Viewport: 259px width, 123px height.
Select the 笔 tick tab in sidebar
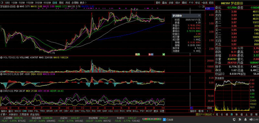point(217,114)
